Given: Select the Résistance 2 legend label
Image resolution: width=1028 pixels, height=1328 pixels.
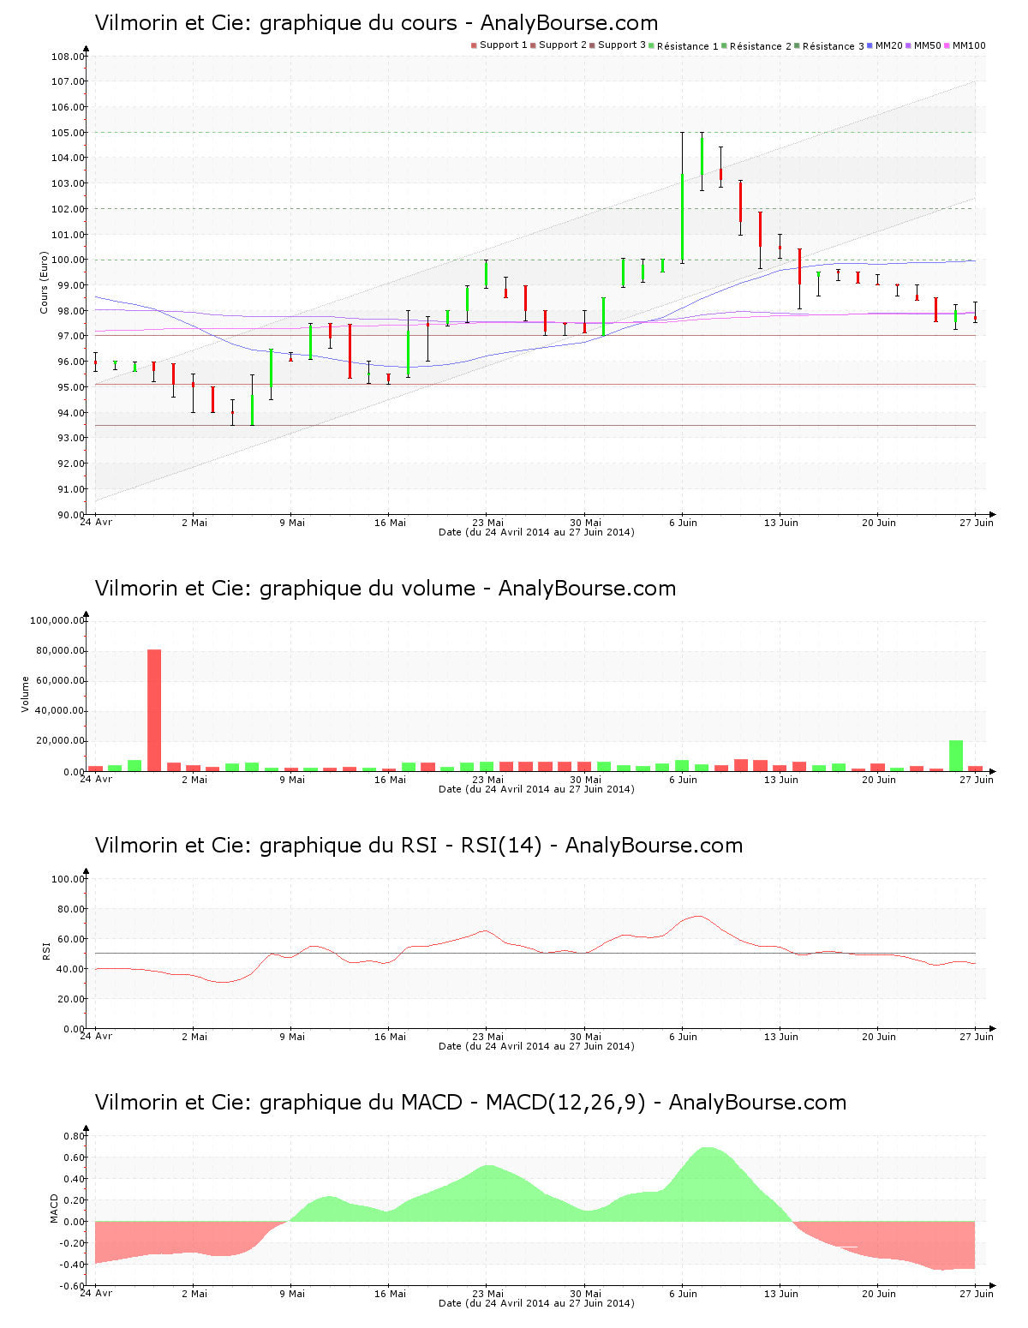Looking at the screenshot, I should tap(761, 46).
